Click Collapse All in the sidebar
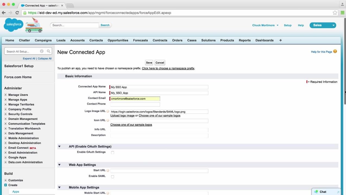 click(45, 58)
